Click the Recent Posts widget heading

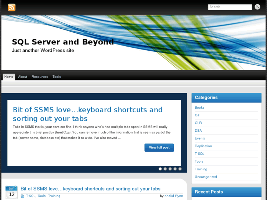209,192
